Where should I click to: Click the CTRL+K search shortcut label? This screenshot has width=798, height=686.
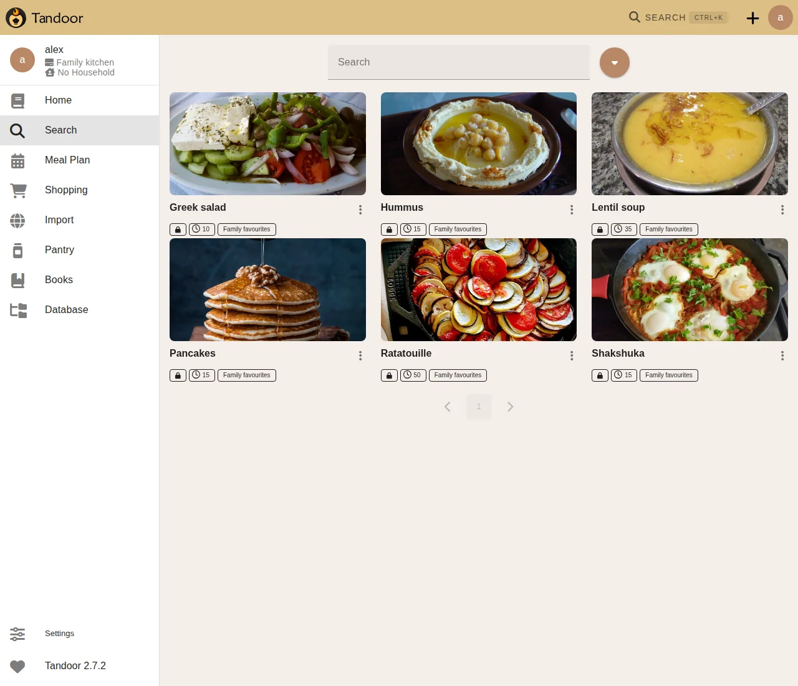click(708, 17)
